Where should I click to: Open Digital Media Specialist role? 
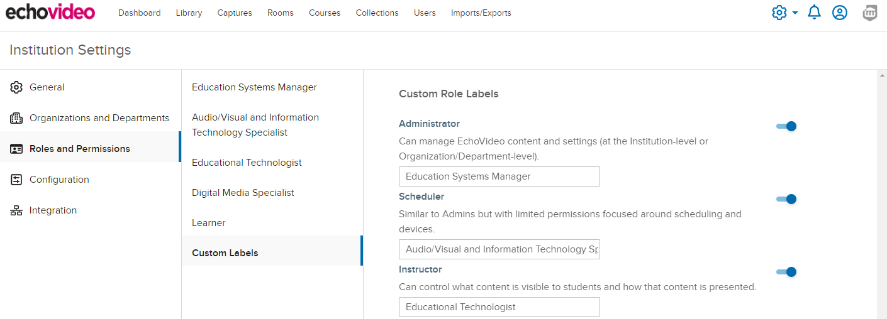pyautogui.click(x=272, y=193)
